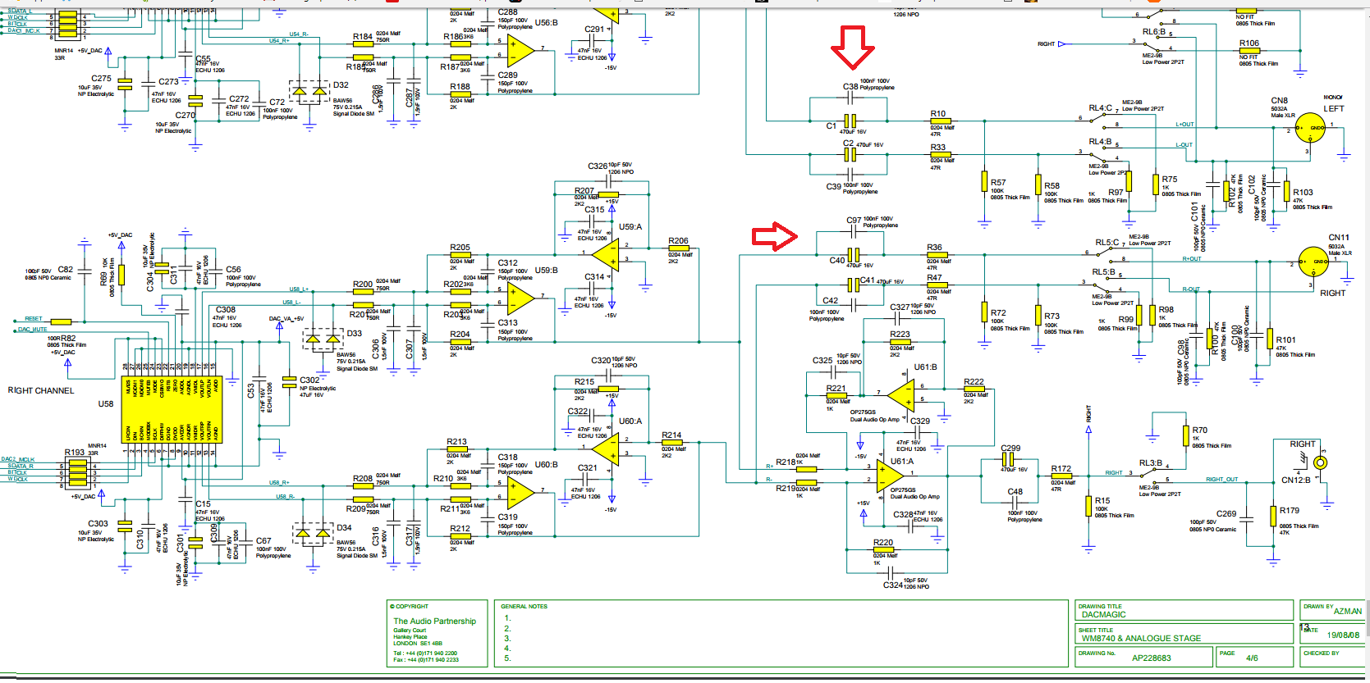Click the yellow U58 DAC chip body
This screenshot has height=683, width=1370.
pos(172,410)
